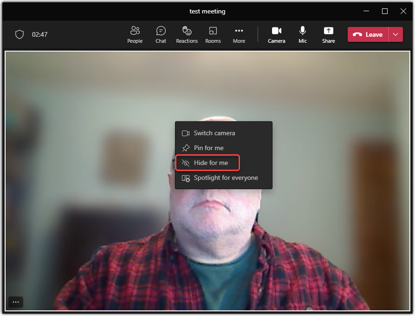Open the meeting Chat
Viewport: 415px width, 316px height.
(x=161, y=34)
